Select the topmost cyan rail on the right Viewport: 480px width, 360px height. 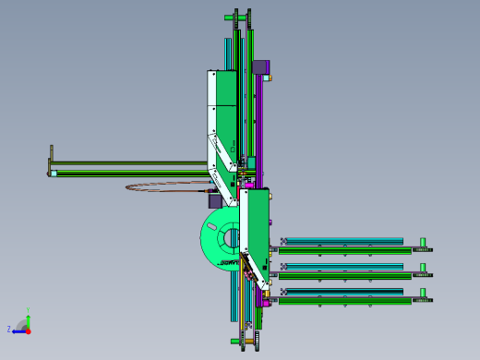tap(344, 241)
